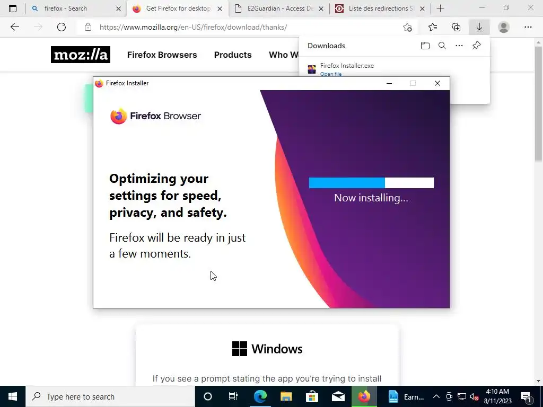Open the Edge tab actions menu icon
Viewport: 543px width, 407px height.
click(x=13, y=8)
